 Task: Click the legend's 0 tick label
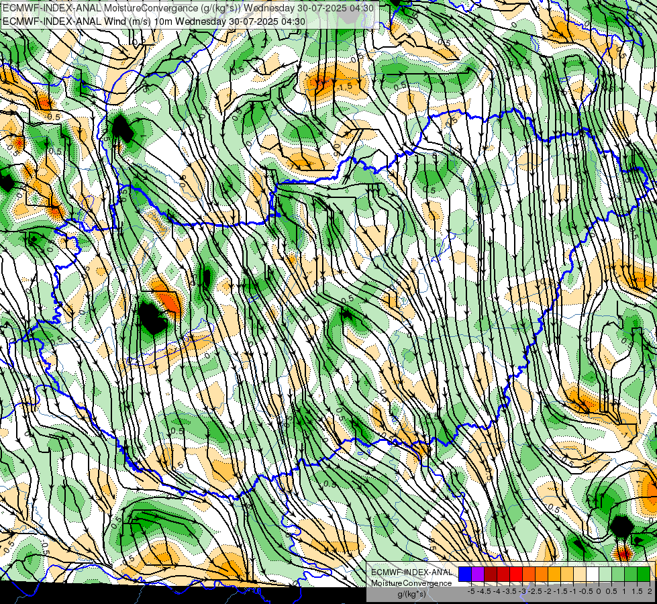tap(599, 591)
